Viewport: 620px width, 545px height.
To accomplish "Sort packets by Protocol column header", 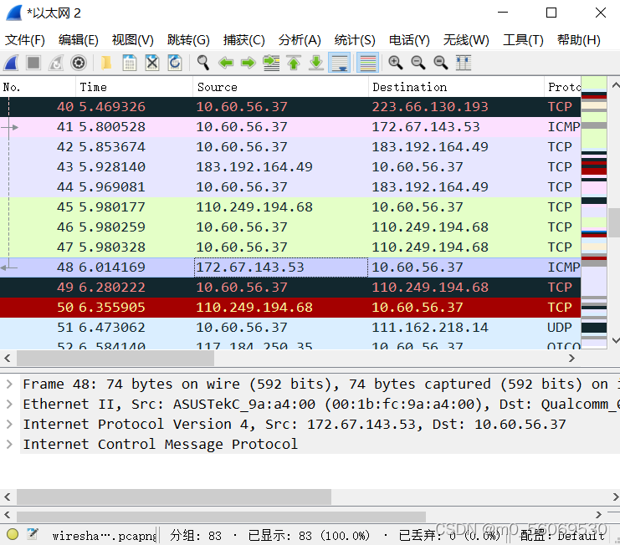I will [562, 87].
